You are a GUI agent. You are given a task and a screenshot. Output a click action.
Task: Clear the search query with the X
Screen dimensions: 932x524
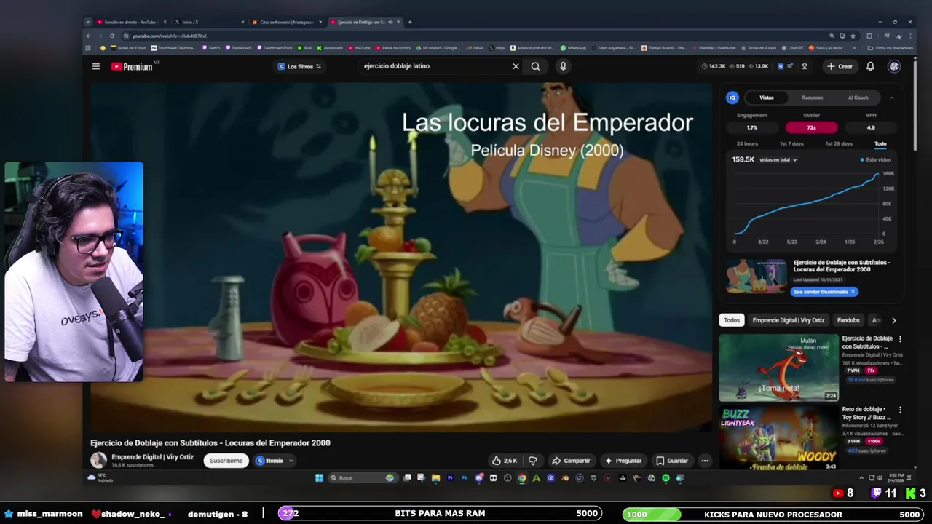(x=516, y=66)
